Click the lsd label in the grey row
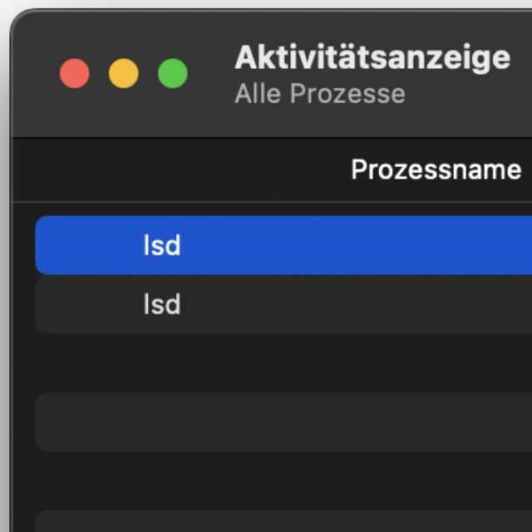 162,304
